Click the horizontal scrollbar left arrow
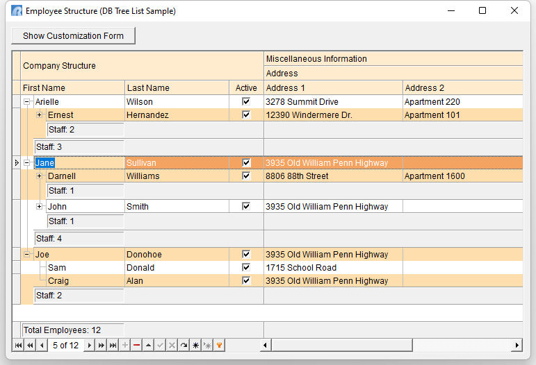 (266, 345)
